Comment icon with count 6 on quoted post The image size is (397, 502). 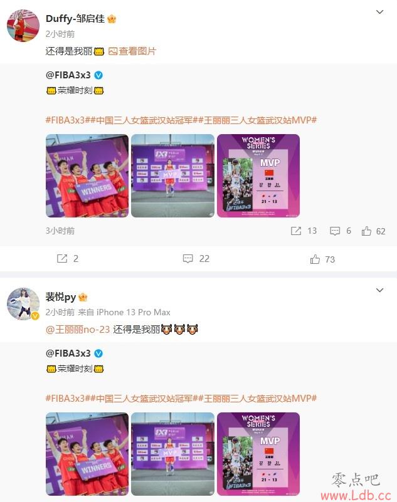pos(335,231)
